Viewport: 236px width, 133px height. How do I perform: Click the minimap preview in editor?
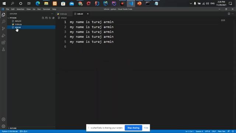coord(223,20)
